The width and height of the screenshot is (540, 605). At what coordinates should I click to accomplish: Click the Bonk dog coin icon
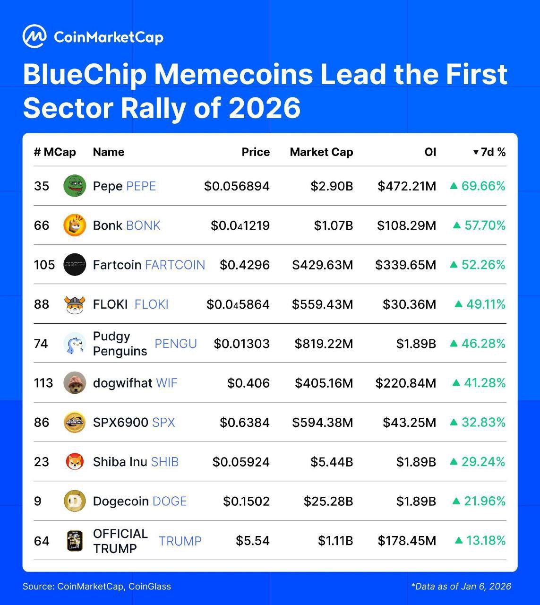pyautogui.click(x=75, y=225)
